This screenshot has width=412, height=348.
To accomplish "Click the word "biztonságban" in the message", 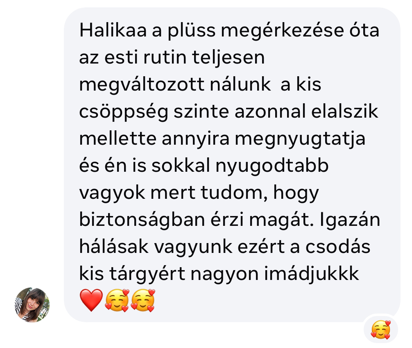I will tap(142, 220).
